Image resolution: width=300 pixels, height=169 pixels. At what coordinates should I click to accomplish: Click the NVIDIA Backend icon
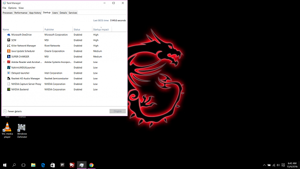[x=9, y=89]
